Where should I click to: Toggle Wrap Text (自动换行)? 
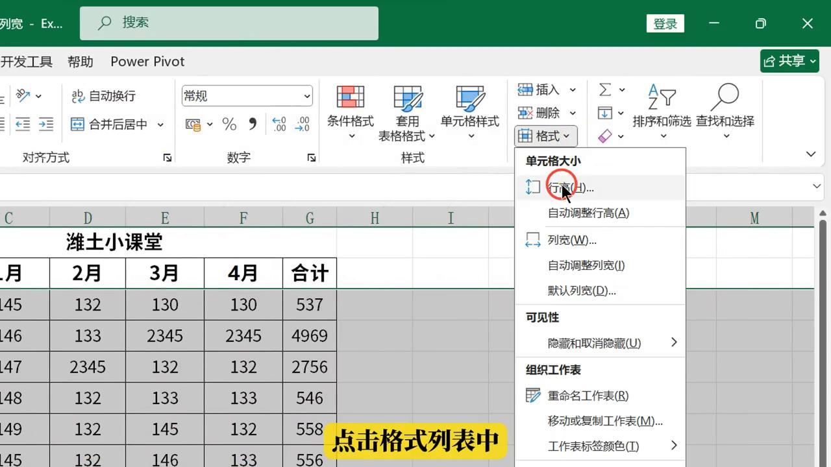[x=104, y=96]
